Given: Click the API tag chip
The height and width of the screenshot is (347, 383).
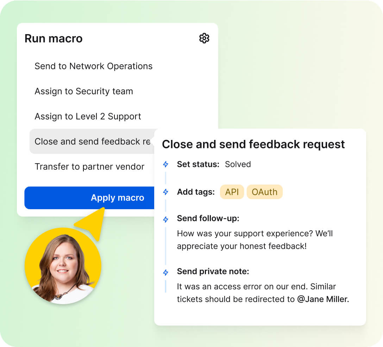Looking at the screenshot, I should point(232,192).
